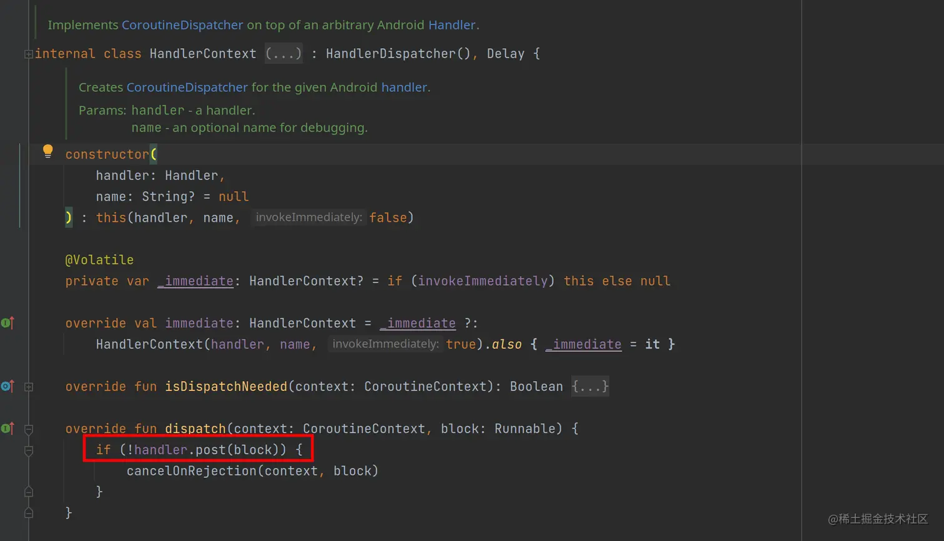Click the invokeImmediately hint before false
This screenshot has width=944, height=541.
308,217
